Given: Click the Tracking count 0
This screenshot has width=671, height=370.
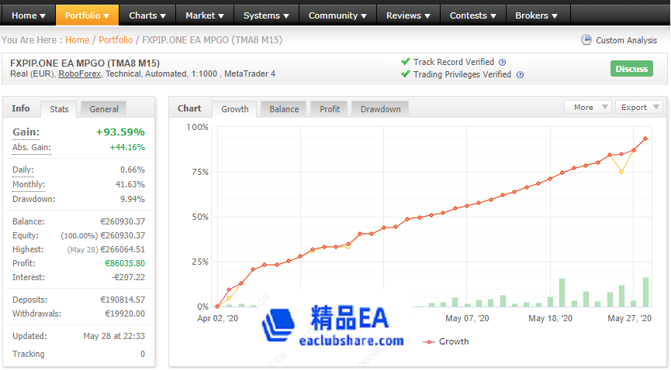Looking at the screenshot, I should coord(143,355).
